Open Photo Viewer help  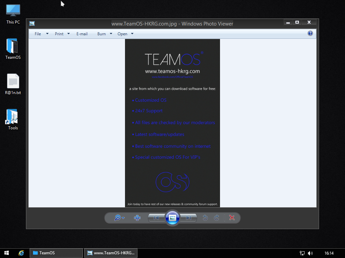310,33
